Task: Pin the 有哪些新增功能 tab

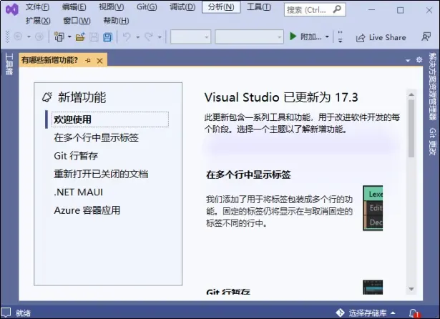Action: click(x=88, y=60)
